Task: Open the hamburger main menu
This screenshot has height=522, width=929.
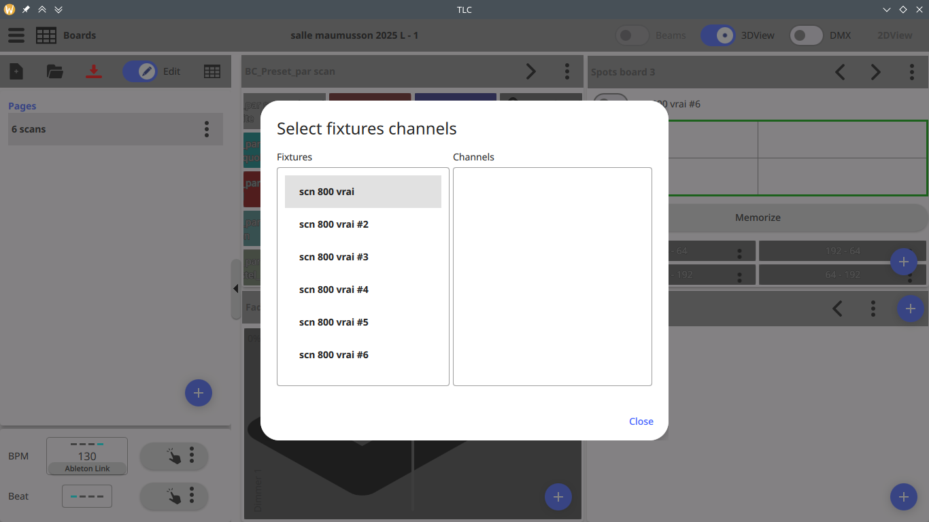Action: [16, 35]
